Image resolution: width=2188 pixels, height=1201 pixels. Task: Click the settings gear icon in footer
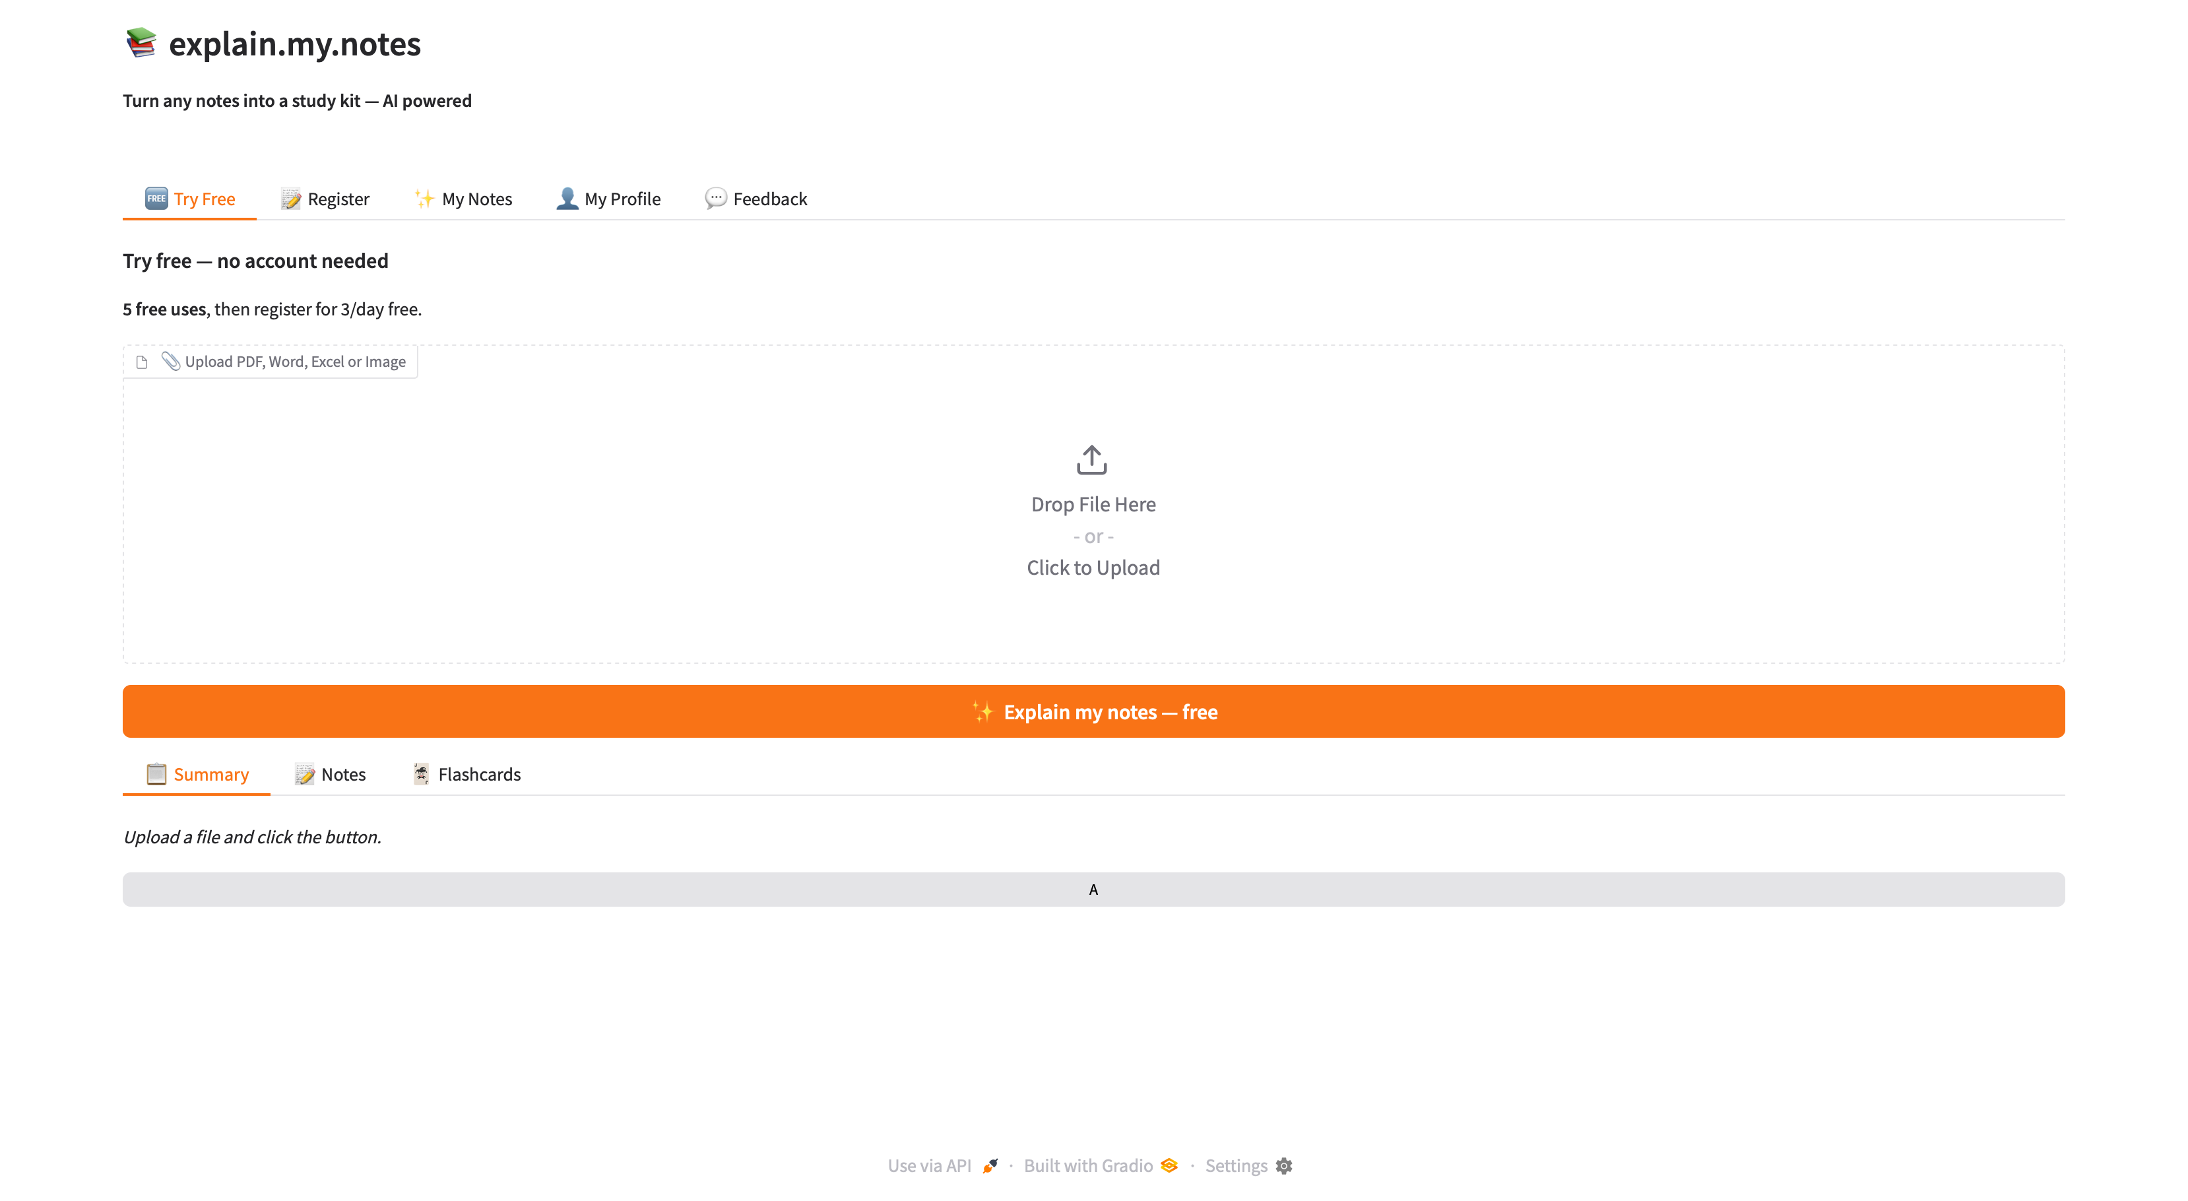click(x=1283, y=1165)
